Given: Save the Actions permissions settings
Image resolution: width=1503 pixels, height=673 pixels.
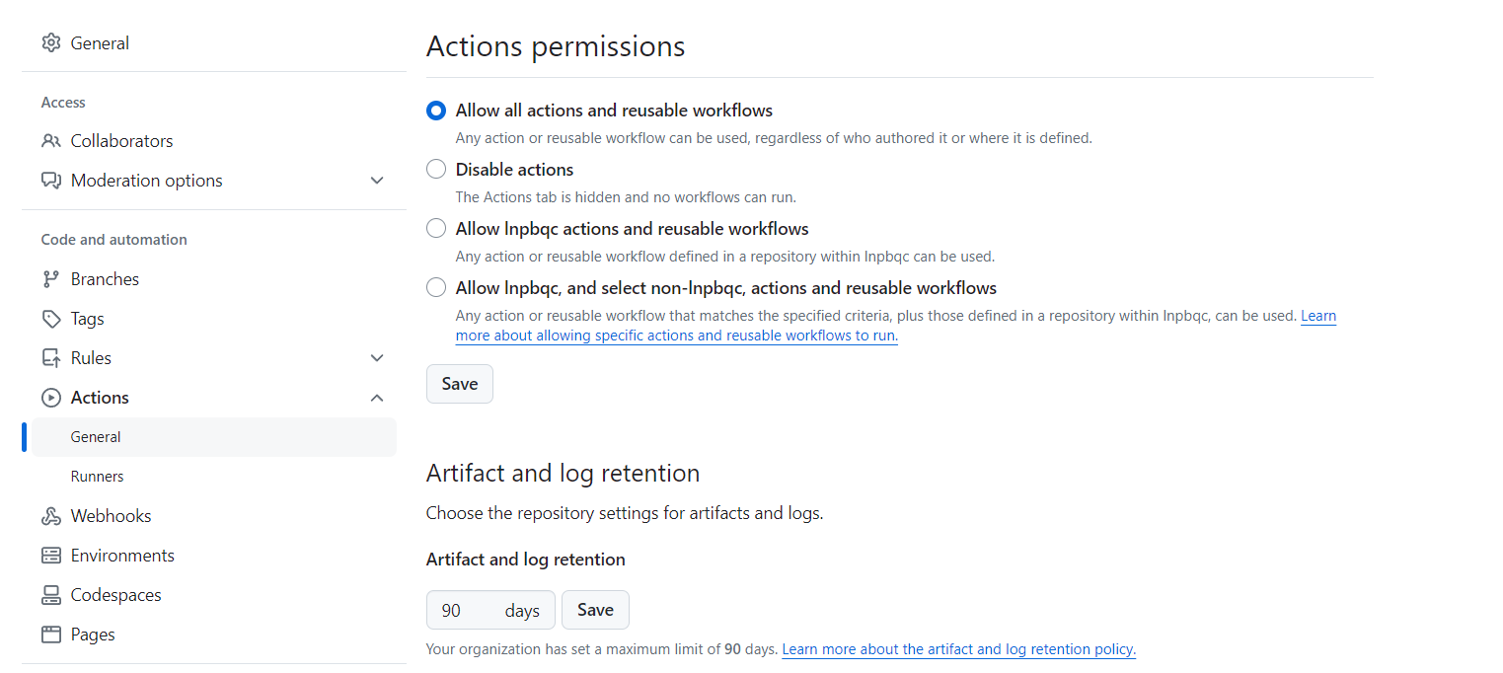Looking at the screenshot, I should pyautogui.click(x=460, y=384).
